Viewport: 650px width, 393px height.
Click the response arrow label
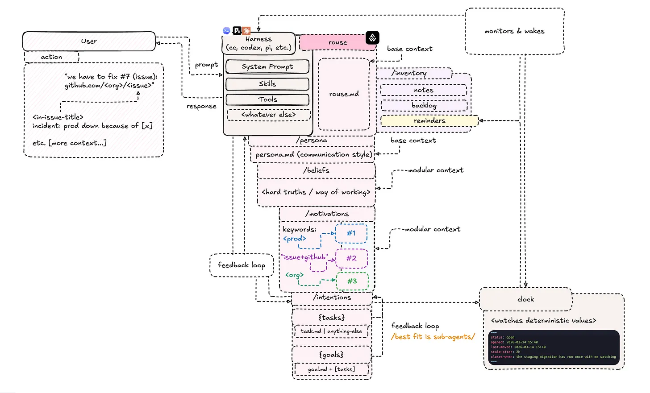click(x=201, y=106)
